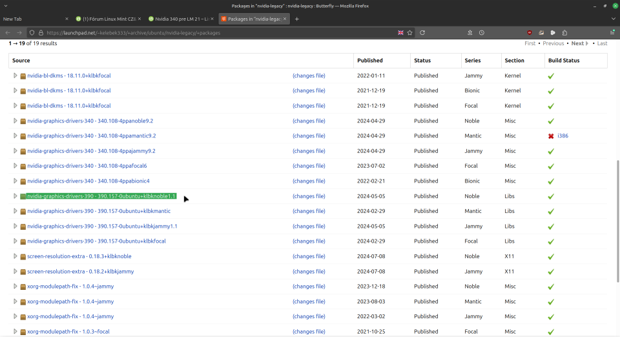Open the extensions puzzle-piece icon
This screenshot has height=337, width=620.
click(x=564, y=32)
